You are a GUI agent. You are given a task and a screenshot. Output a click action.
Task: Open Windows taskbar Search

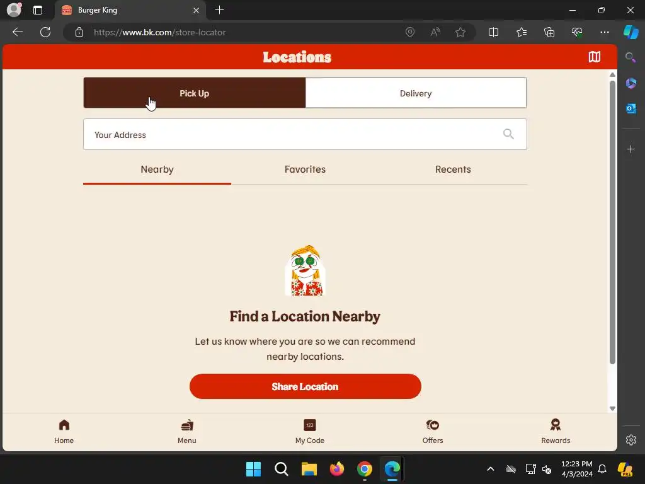click(x=282, y=469)
